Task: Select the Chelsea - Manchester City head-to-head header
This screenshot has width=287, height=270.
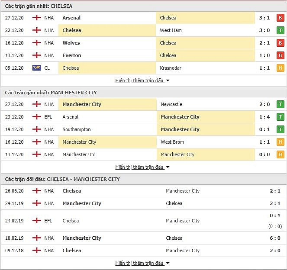Action: click(62, 179)
